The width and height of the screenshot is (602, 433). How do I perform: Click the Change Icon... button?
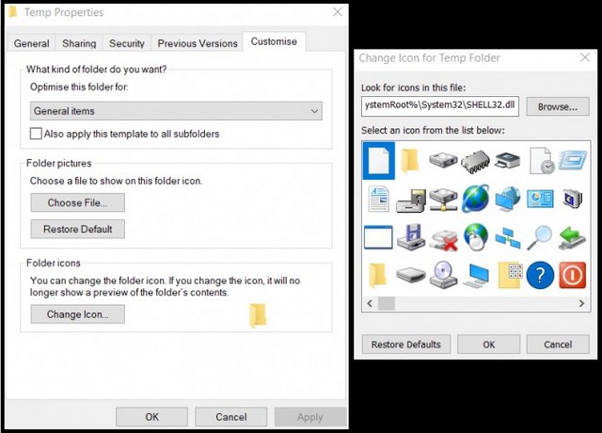coord(77,314)
